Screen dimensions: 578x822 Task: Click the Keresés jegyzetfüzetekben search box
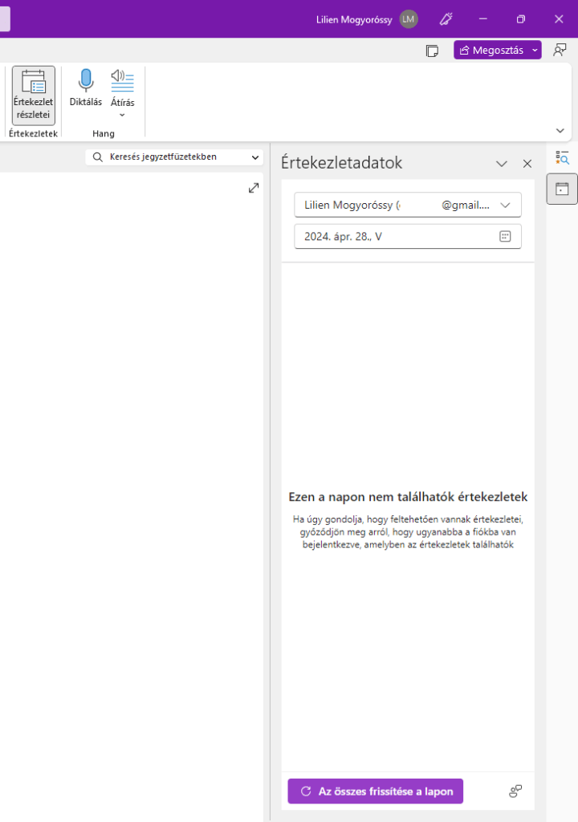click(x=169, y=157)
